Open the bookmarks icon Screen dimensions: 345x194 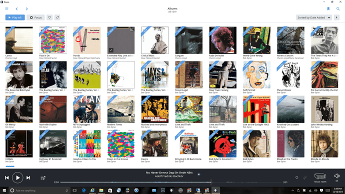328,9
